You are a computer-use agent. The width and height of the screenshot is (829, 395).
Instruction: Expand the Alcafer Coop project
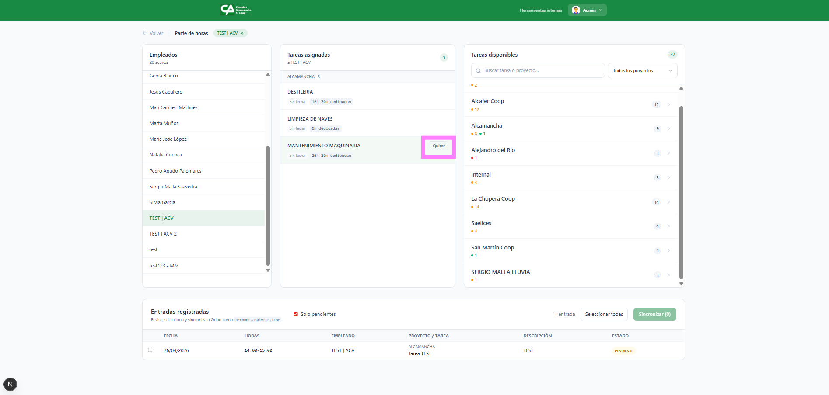coord(668,104)
